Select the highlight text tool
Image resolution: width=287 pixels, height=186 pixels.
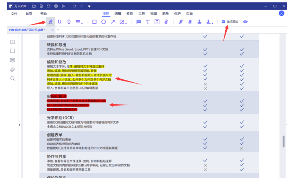50,22
